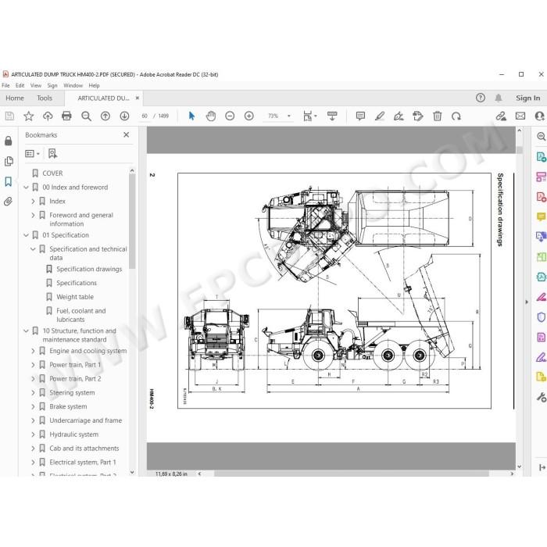Screen dimensions: 547x547
Task: Zoom in with plus icon
Action: click(x=249, y=116)
